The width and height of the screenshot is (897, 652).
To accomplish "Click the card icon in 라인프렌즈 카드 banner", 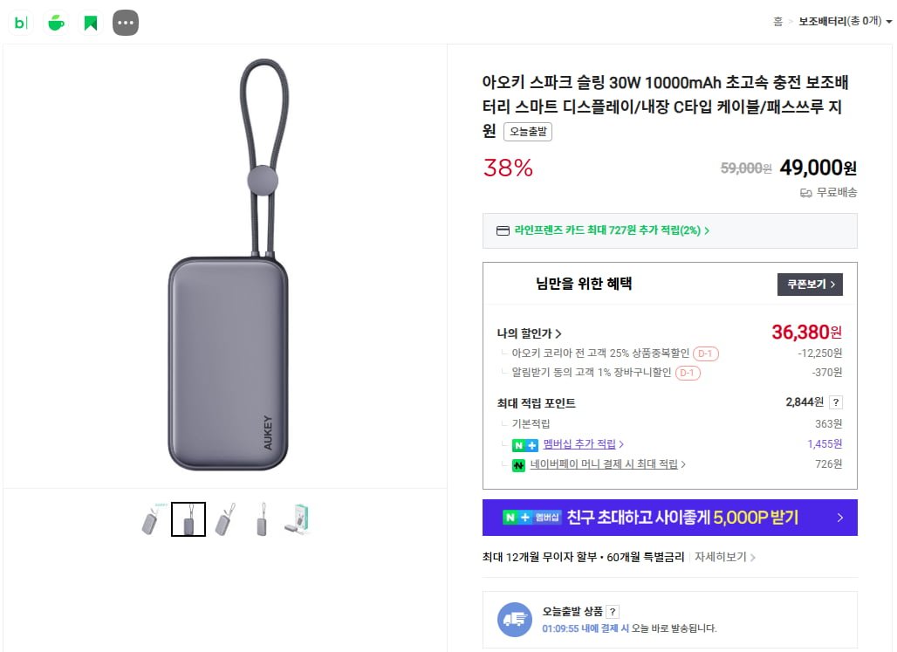I will (503, 231).
